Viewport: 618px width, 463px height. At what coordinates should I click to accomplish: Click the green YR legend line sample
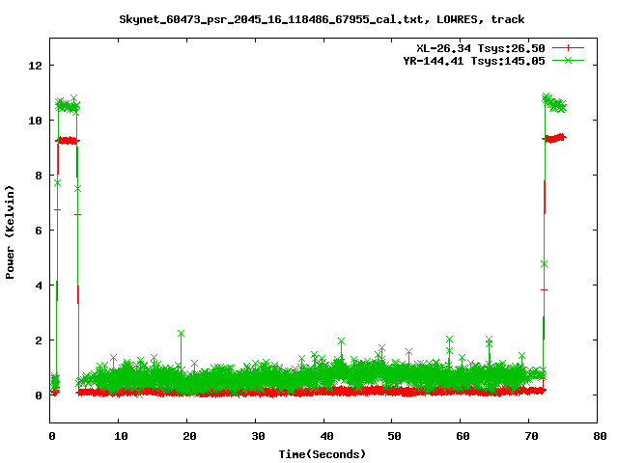[568, 60]
